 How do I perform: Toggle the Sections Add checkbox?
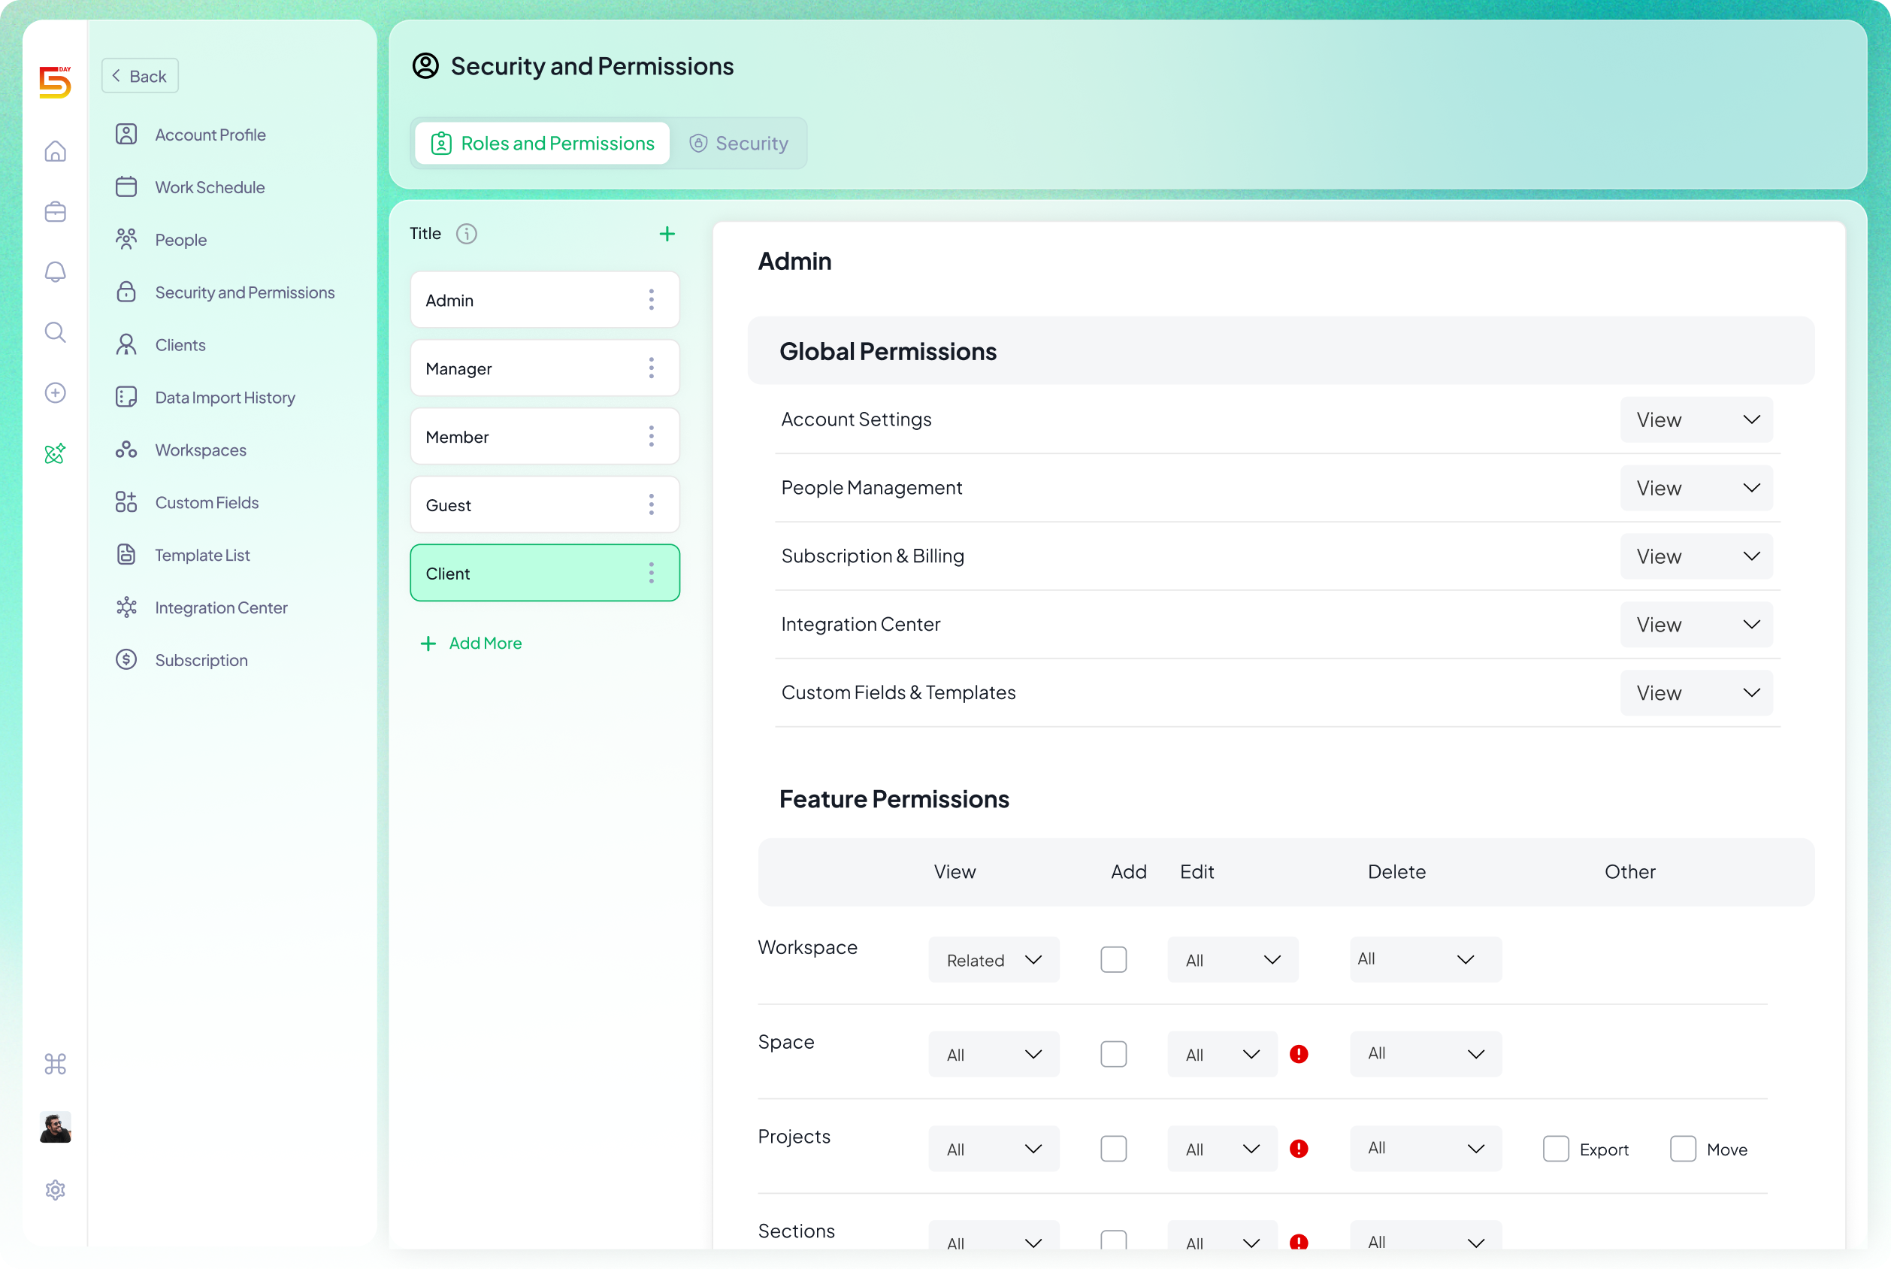[x=1113, y=1240]
